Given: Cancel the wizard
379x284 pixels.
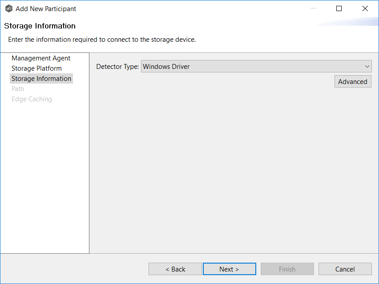Looking at the screenshot, I should click(345, 269).
